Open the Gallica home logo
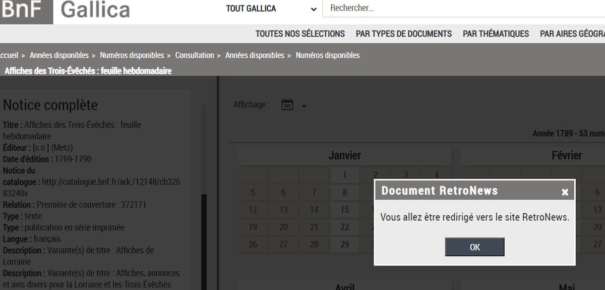The width and height of the screenshot is (605, 290). [95, 10]
